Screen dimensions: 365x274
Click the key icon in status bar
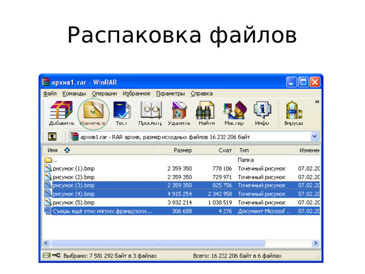click(x=56, y=256)
